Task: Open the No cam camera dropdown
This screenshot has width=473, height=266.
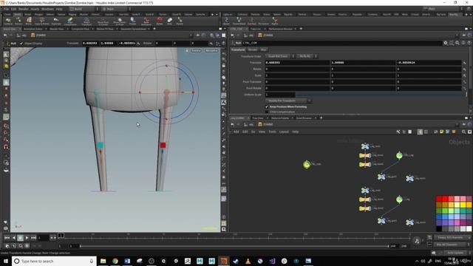Action: (x=211, y=50)
